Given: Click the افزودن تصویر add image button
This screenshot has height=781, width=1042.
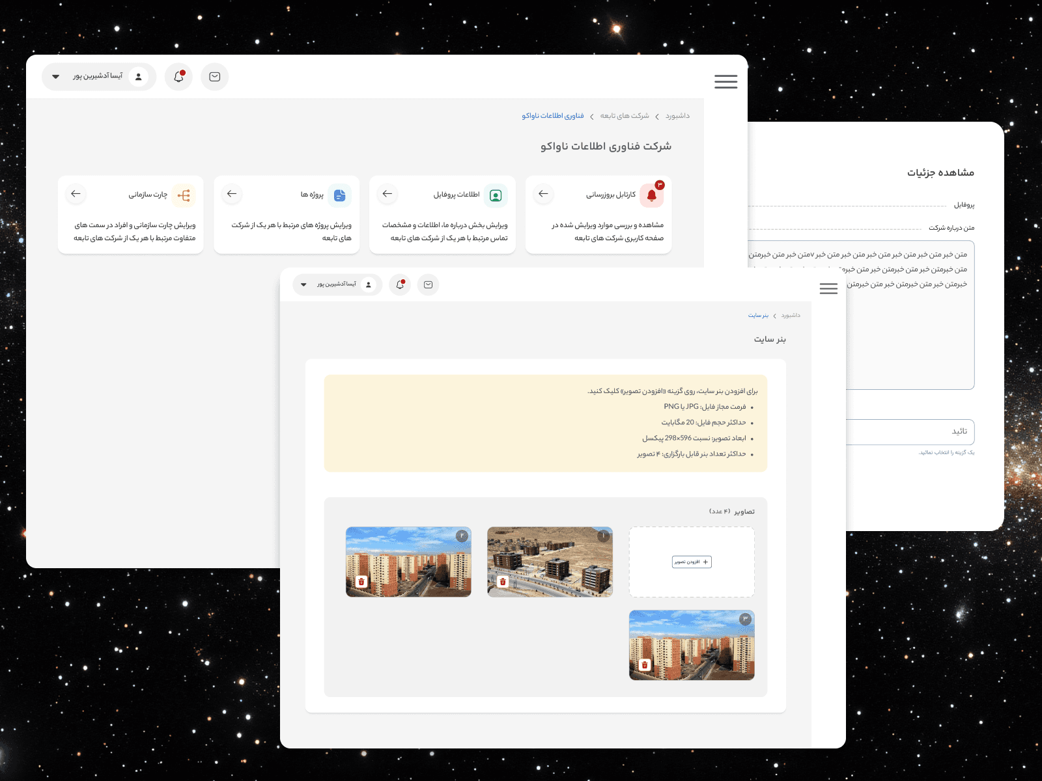Looking at the screenshot, I should pos(692,562).
